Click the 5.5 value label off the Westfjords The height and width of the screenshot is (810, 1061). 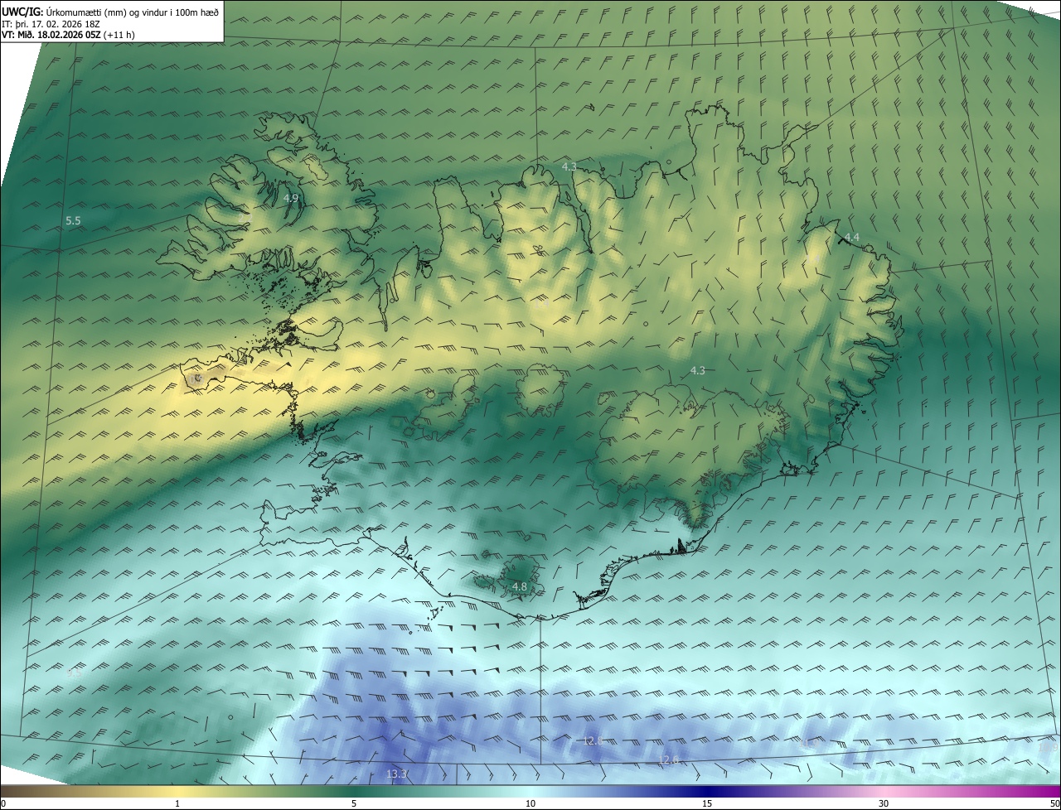coord(73,221)
